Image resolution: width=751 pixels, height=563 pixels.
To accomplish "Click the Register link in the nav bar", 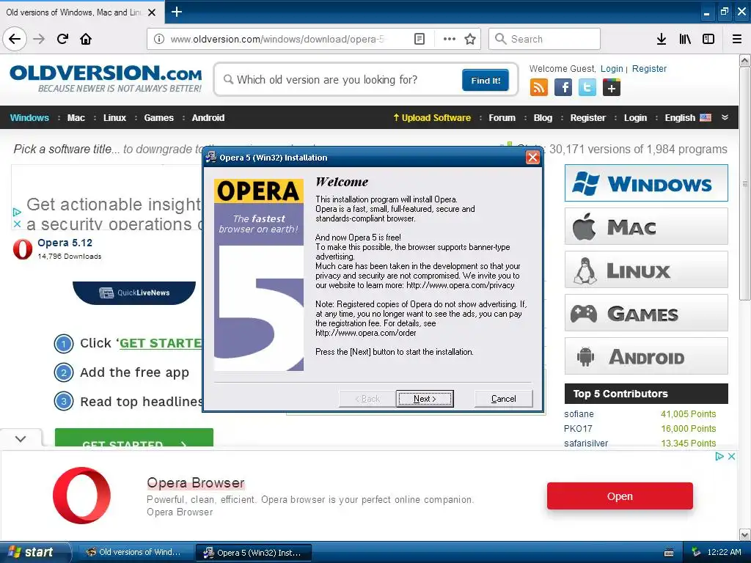I will click(587, 118).
